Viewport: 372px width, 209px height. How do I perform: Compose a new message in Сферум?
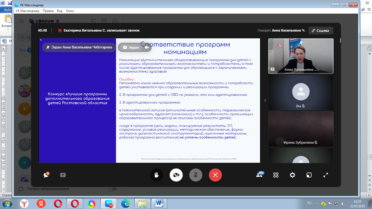[115, 21]
